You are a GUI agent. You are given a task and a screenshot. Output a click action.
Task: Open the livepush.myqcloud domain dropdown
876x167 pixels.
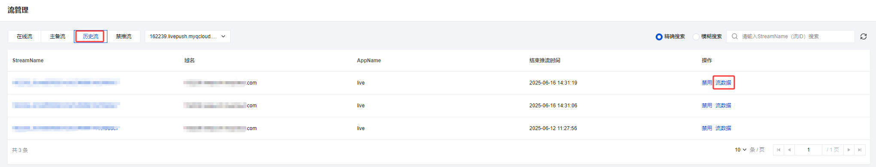tap(188, 36)
